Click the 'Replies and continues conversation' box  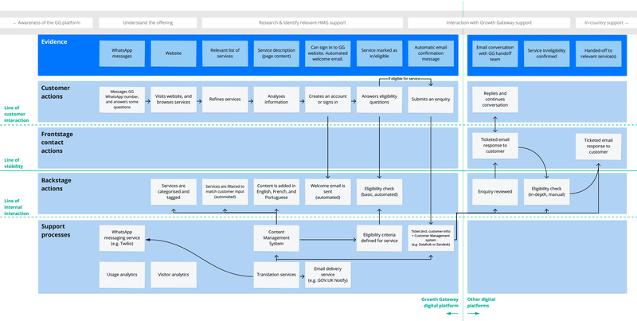[495, 100]
